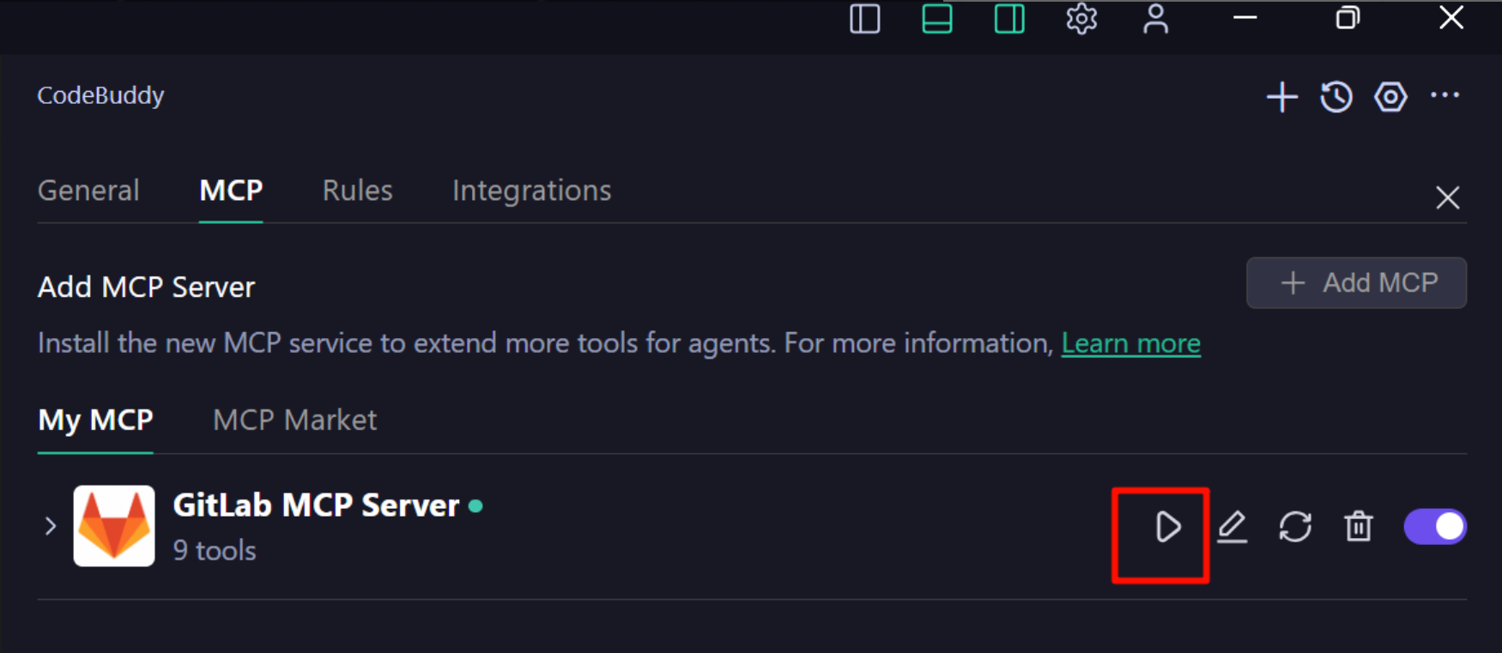Toggle the bottom panel layout
The height and width of the screenshot is (653, 1502).
[936, 19]
